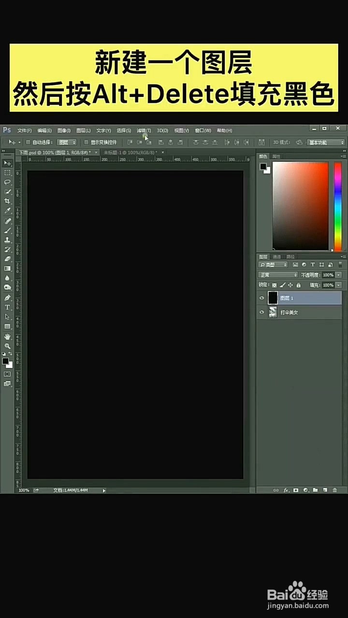Select the Lasso tool
Viewport: 348px width, 618px height.
7,182
